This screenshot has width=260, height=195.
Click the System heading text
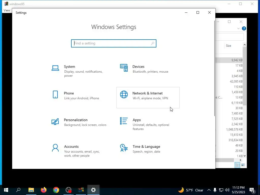[x=70, y=67]
